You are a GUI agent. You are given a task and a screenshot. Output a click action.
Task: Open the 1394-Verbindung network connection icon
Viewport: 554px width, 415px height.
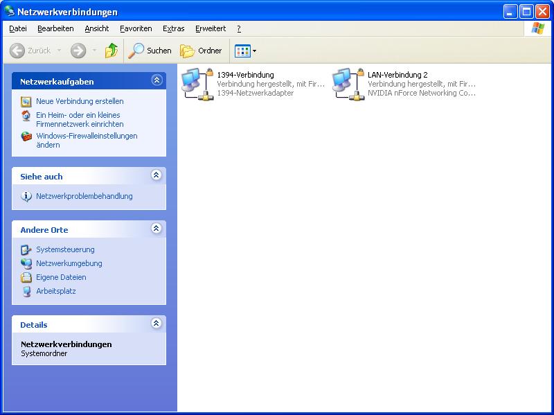click(x=197, y=84)
